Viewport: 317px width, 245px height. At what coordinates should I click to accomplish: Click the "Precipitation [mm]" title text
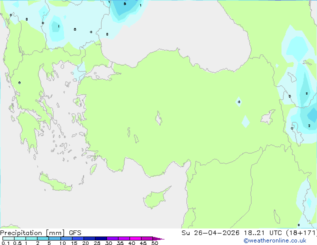pos(32,233)
